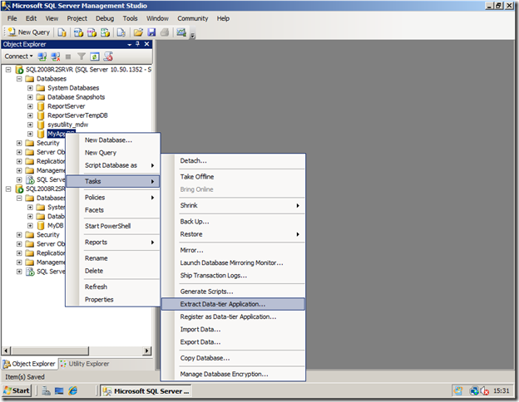Close the Object Explorer panel

(x=146, y=44)
